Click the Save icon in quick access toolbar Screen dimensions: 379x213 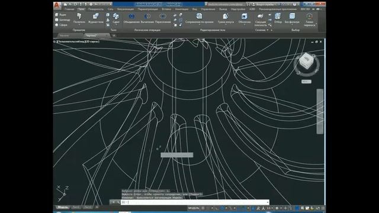coord(75,4)
